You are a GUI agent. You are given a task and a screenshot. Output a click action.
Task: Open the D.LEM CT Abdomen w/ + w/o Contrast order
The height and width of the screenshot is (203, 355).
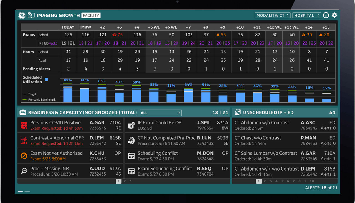tap(285, 171)
